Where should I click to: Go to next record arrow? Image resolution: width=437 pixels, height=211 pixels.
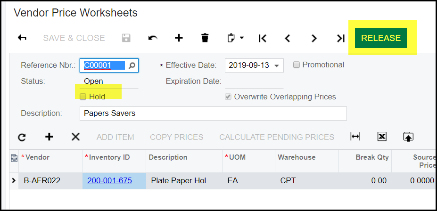pos(314,39)
